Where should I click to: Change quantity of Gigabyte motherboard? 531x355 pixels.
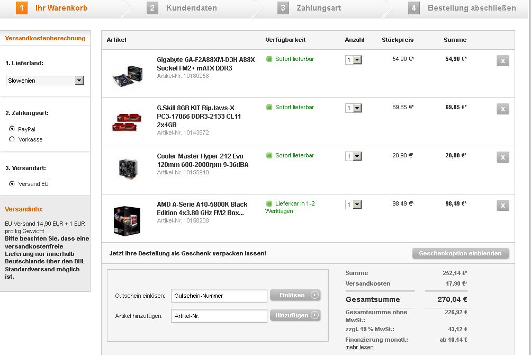click(x=354, y=60)
